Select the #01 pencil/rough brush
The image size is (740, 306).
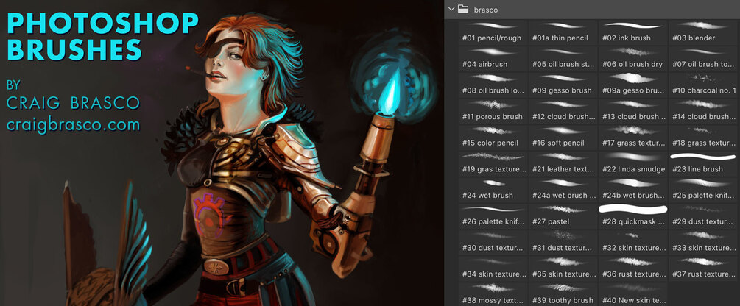click(493, 32)
